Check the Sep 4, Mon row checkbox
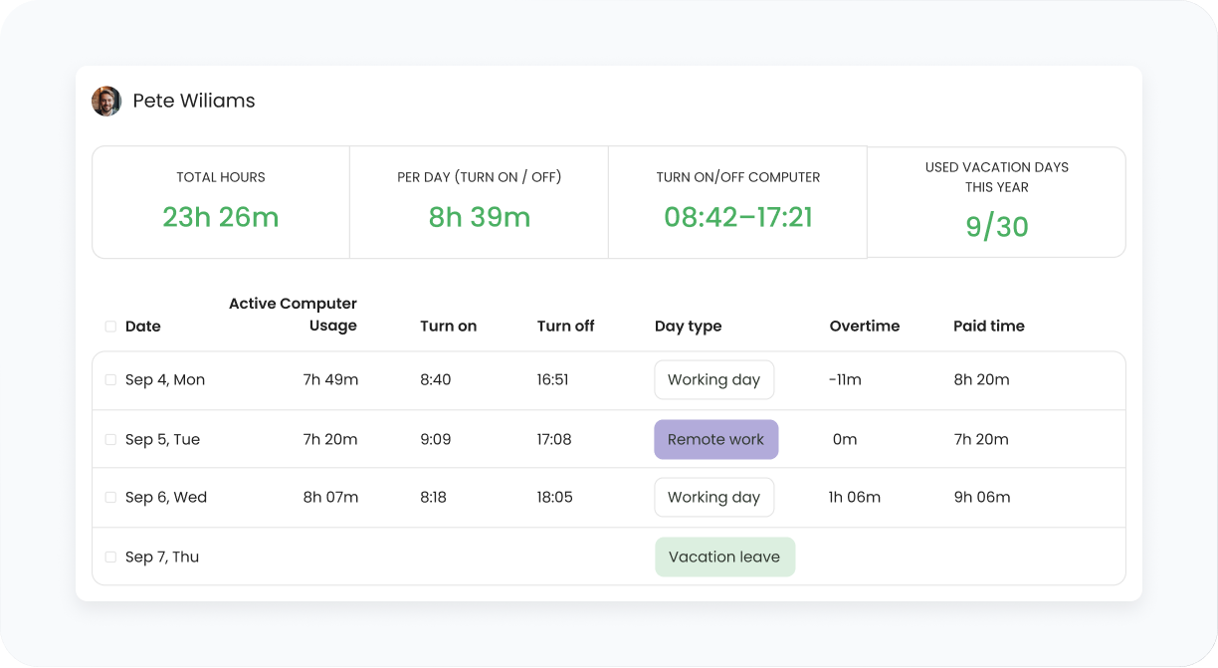 point(110,379)
